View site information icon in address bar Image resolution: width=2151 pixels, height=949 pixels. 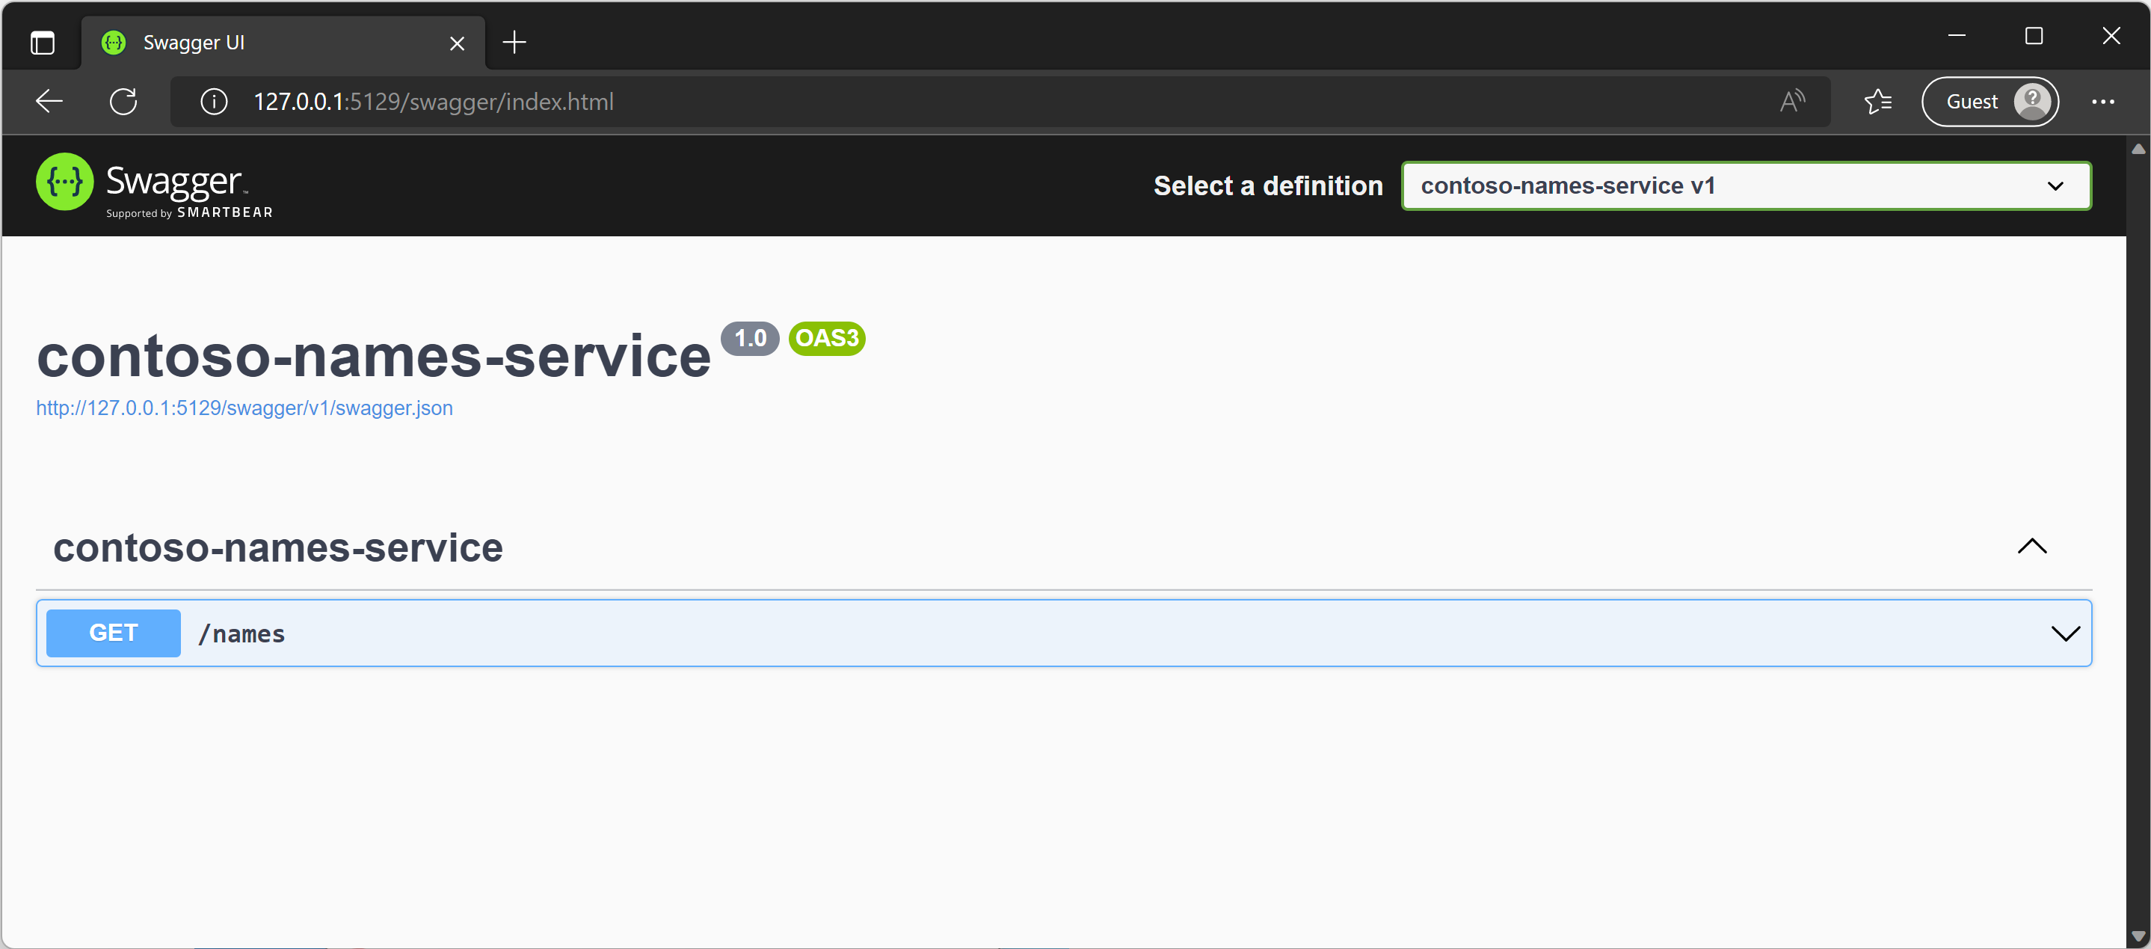214,101
